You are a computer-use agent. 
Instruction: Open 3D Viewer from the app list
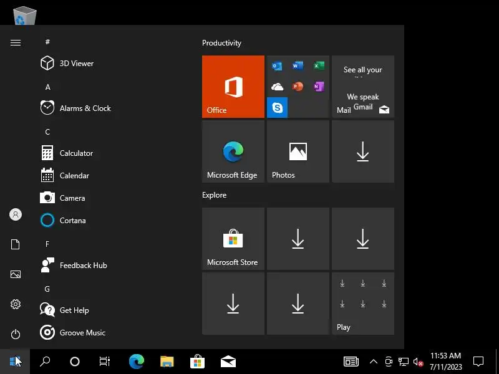coord(76,64)
